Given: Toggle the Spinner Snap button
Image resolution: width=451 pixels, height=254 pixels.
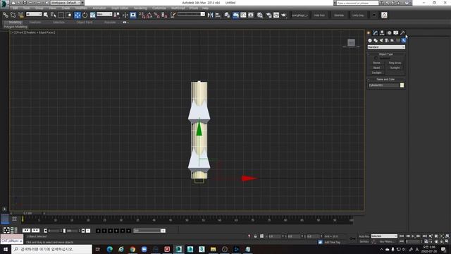Looking at the screenshot, I should [164, 15].
